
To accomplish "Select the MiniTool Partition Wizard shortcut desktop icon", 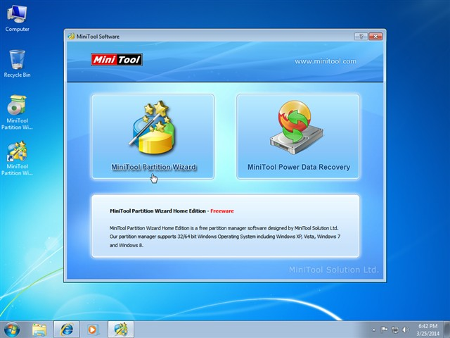I will click(x=17, y=158).
